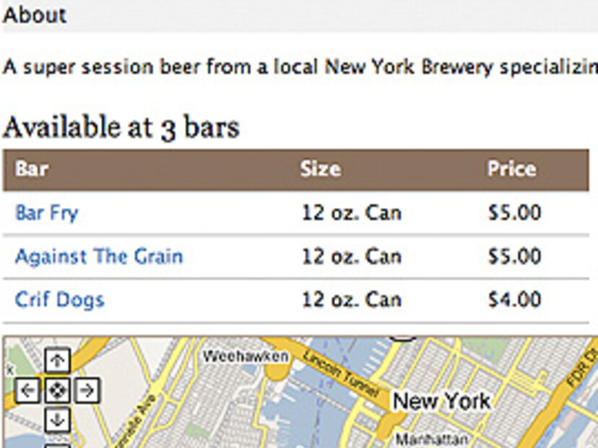
Task: Pan the map left with arrow
Action: coord(27,391)
